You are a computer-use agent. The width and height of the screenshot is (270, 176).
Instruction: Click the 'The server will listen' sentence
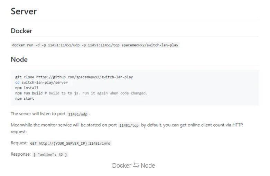50,114
